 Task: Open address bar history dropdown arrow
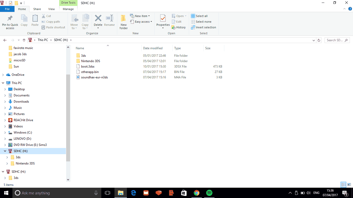point(314,40)
